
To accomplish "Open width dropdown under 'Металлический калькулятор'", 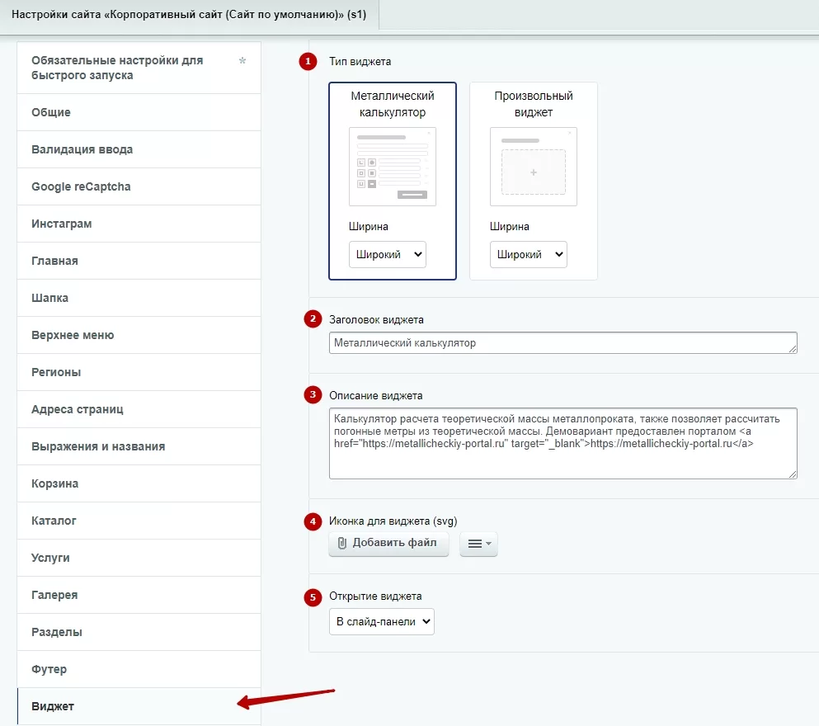I will coord(388,254).
